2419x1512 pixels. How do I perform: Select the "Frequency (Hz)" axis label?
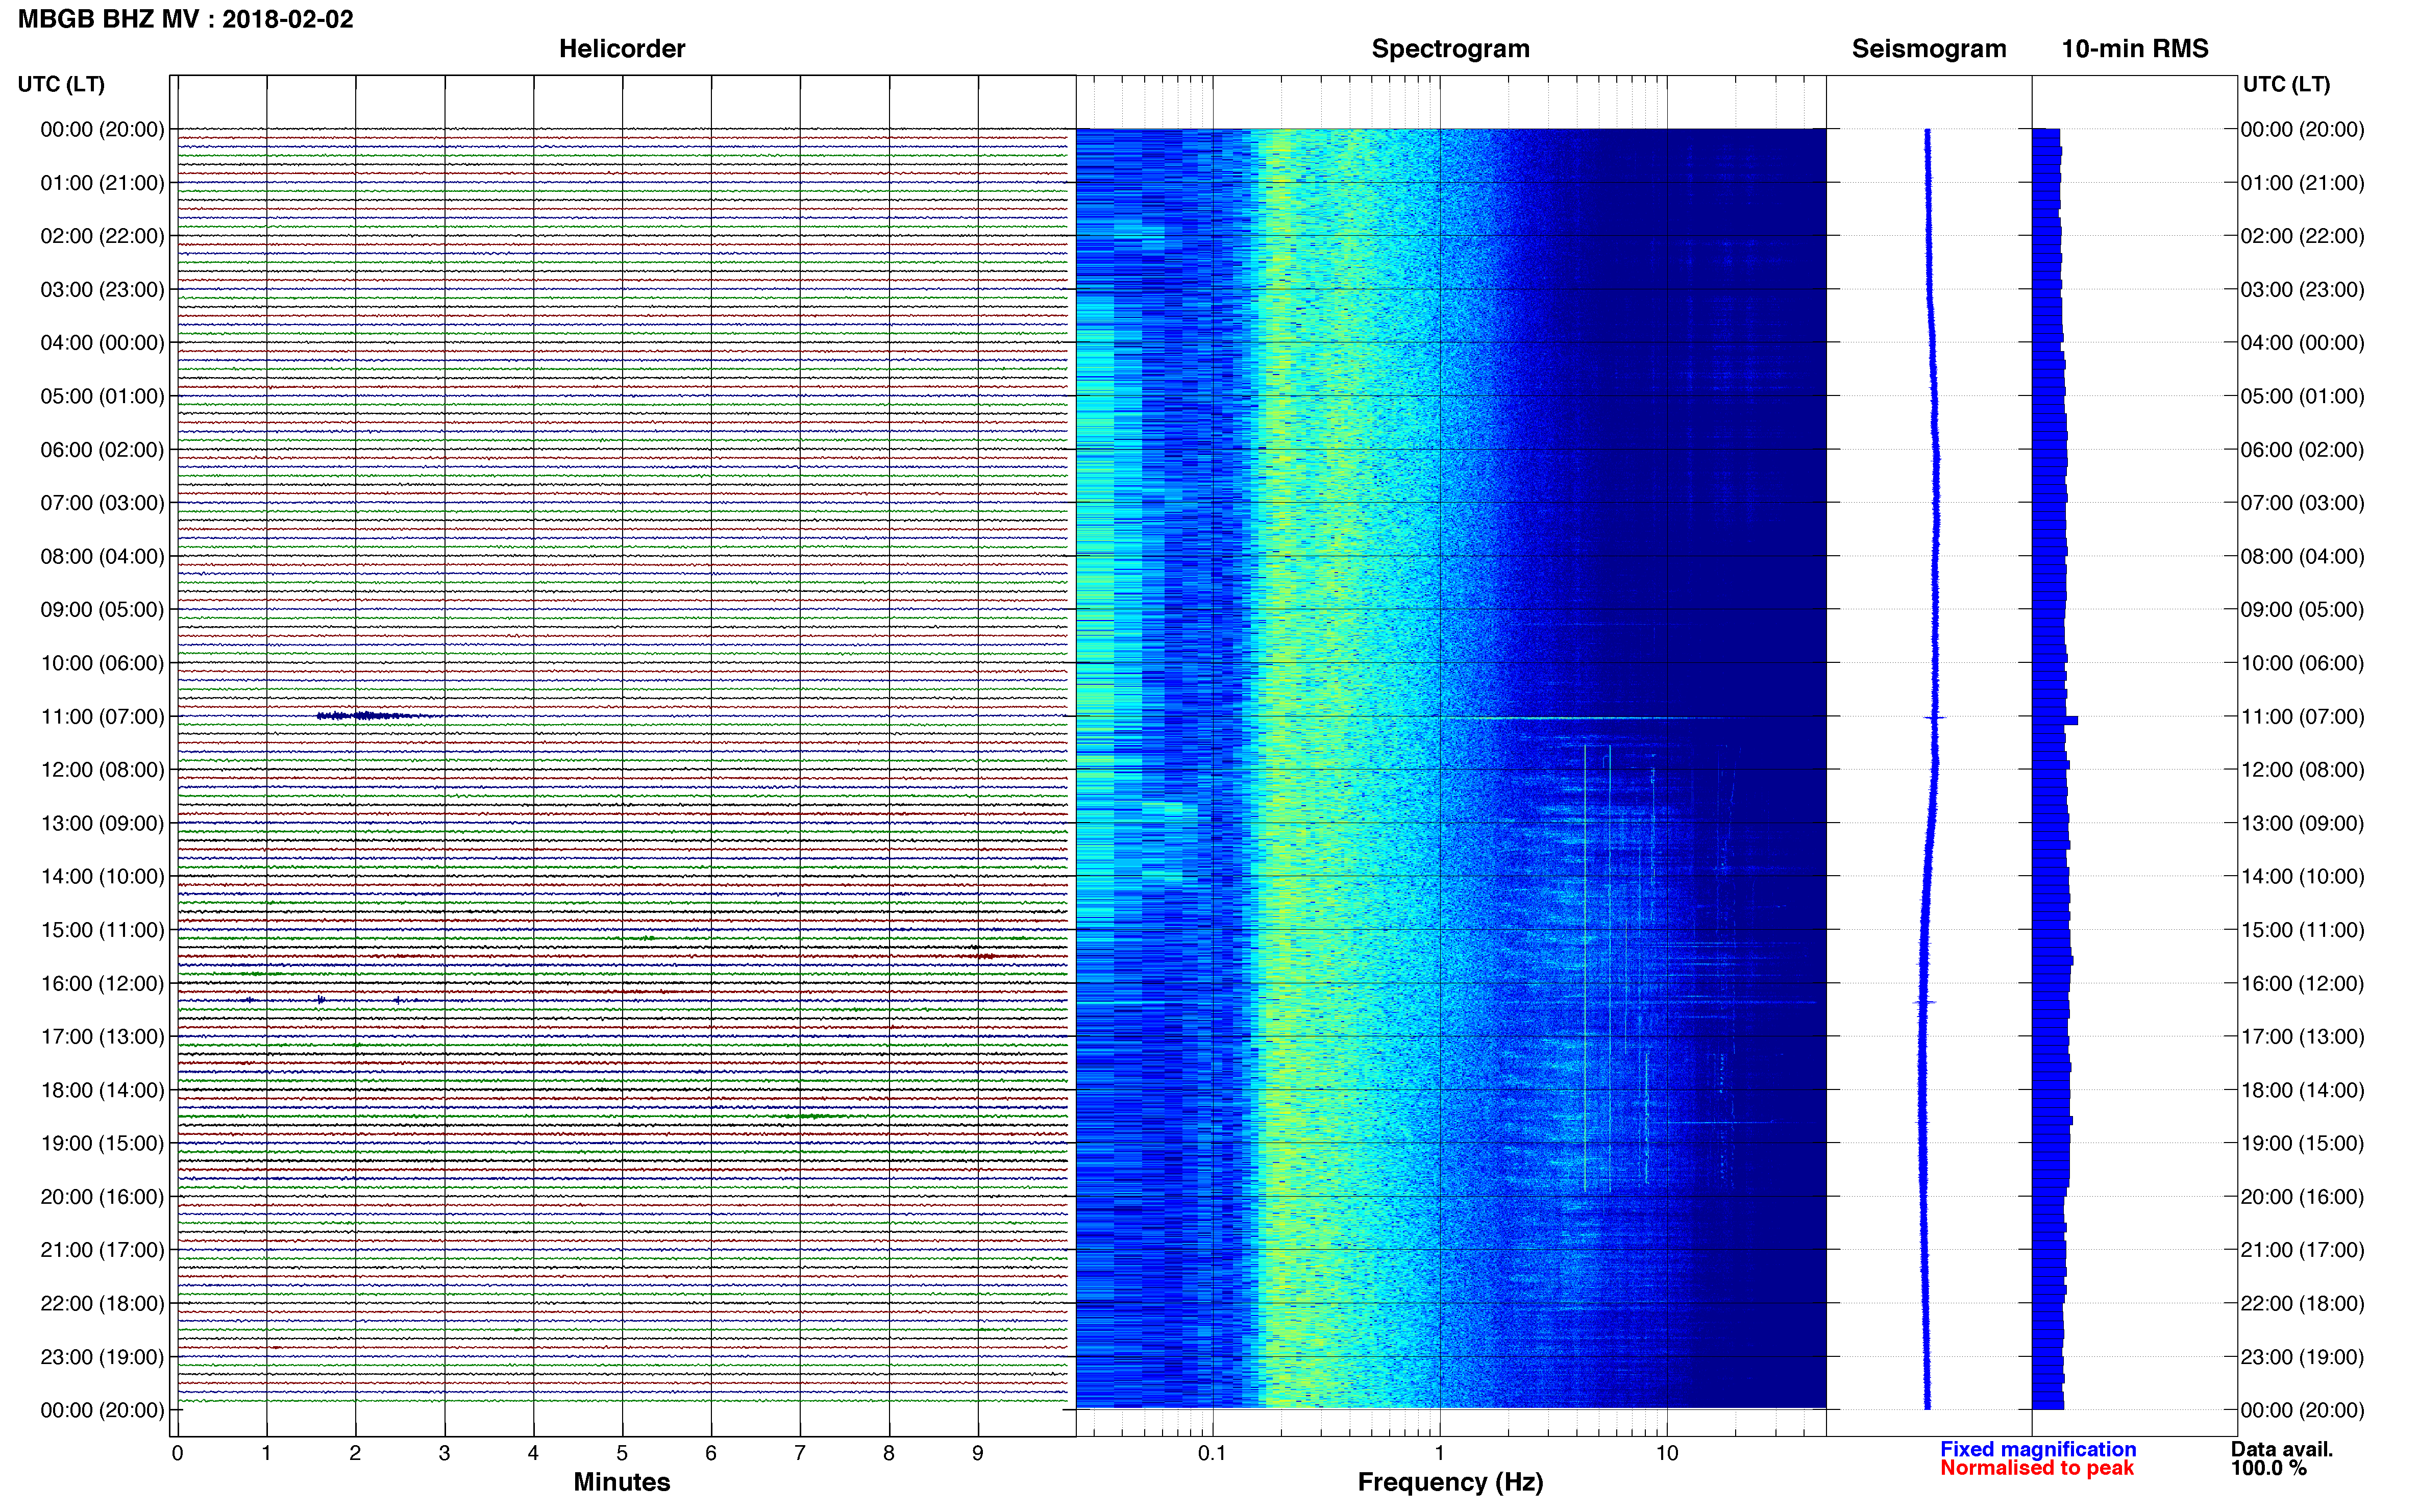[1450, 1482]
